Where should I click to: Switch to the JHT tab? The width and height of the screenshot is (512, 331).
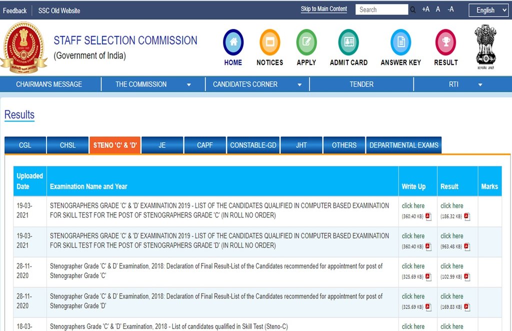click(x=301, y=145)
